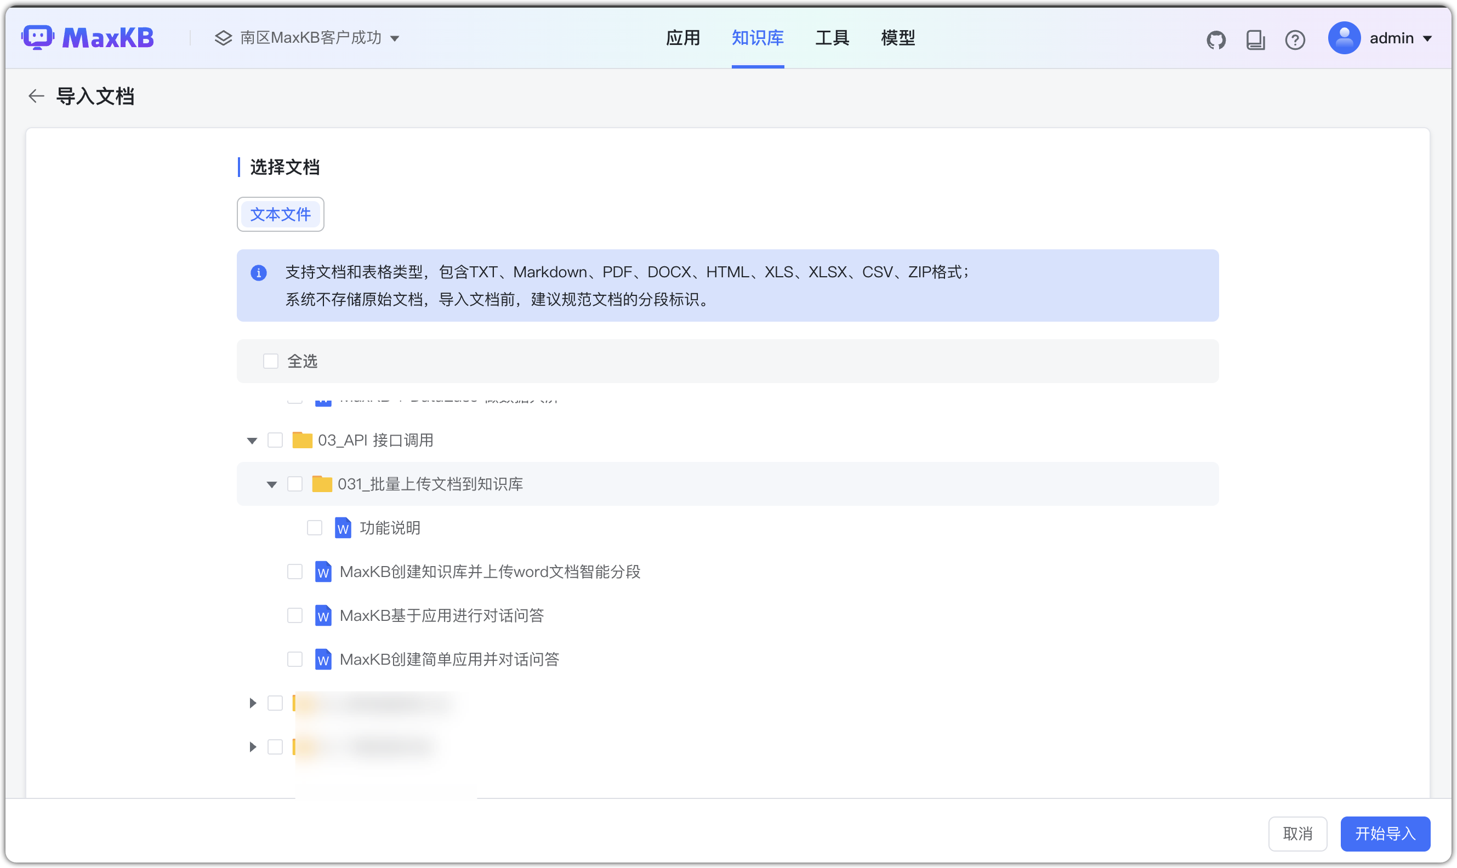Open the 南区MaxKB客户成功 workspace selector
The width and height of the screenshot is (1457, 868).
[x=306, y=37]
